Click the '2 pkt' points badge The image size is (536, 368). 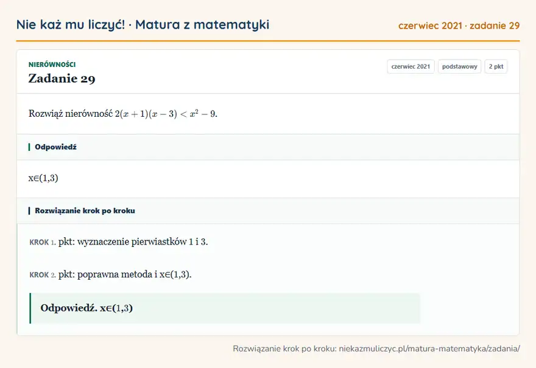pyautogui.click(x=496, y=66)
